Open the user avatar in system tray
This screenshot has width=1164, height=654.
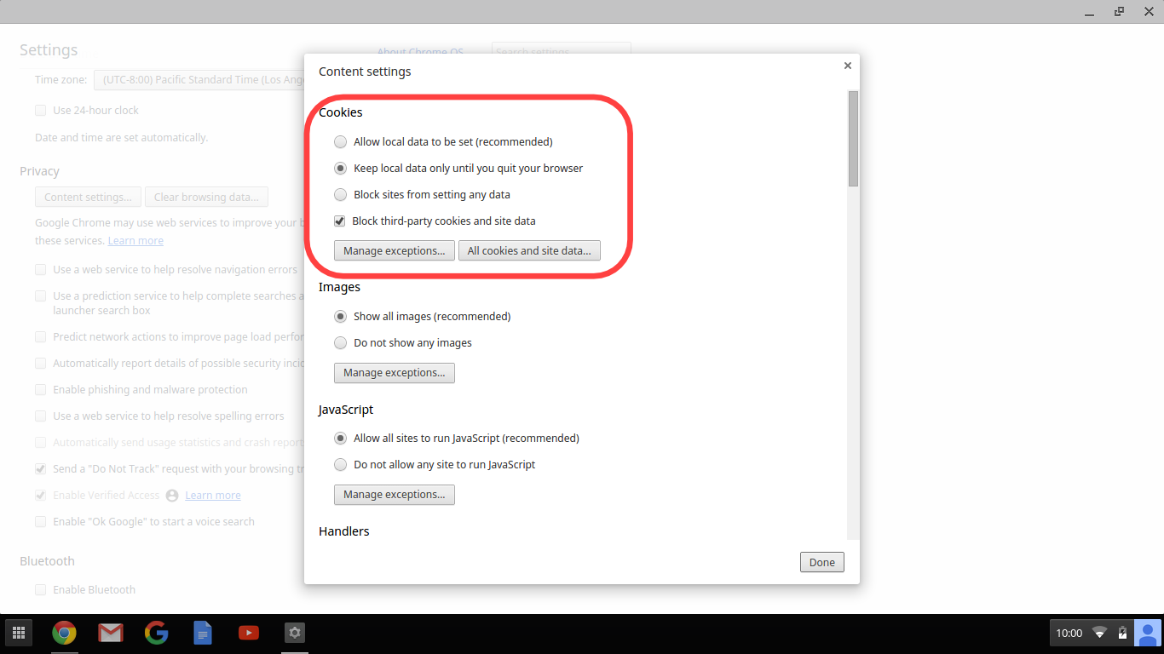pyautogui.click(x=1148, y=633)
